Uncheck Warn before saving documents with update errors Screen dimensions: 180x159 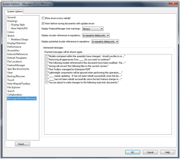(x=43, y=23)
